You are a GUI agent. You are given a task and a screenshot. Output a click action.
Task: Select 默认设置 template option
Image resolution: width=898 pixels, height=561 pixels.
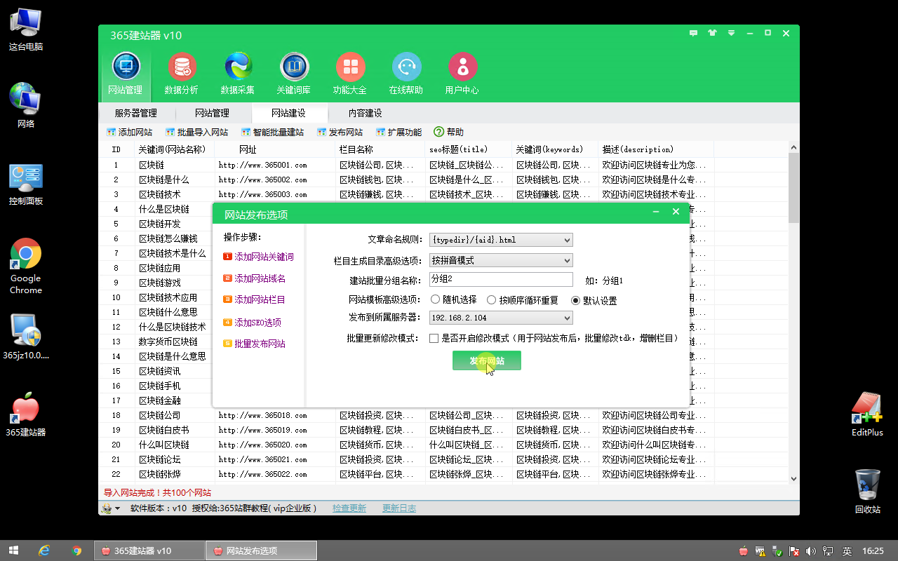click(594, 300)
